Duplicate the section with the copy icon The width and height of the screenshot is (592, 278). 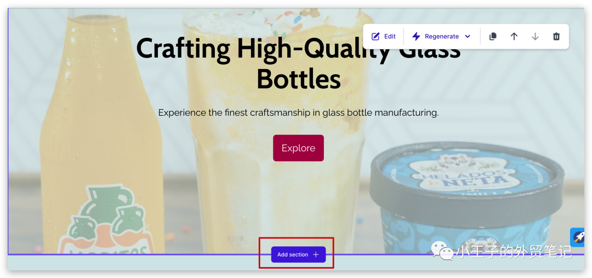[493, 36]
